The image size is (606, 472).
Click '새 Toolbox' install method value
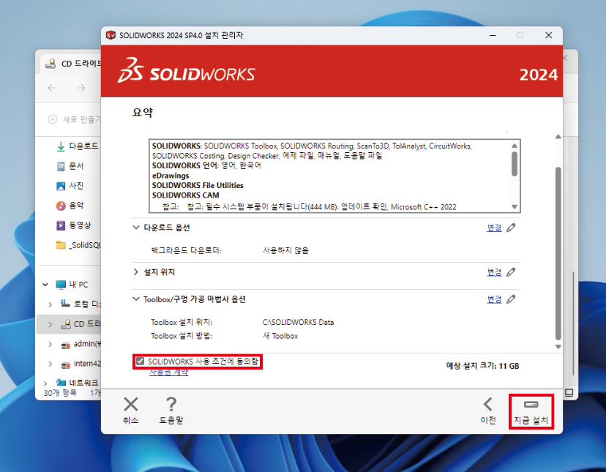280,336
